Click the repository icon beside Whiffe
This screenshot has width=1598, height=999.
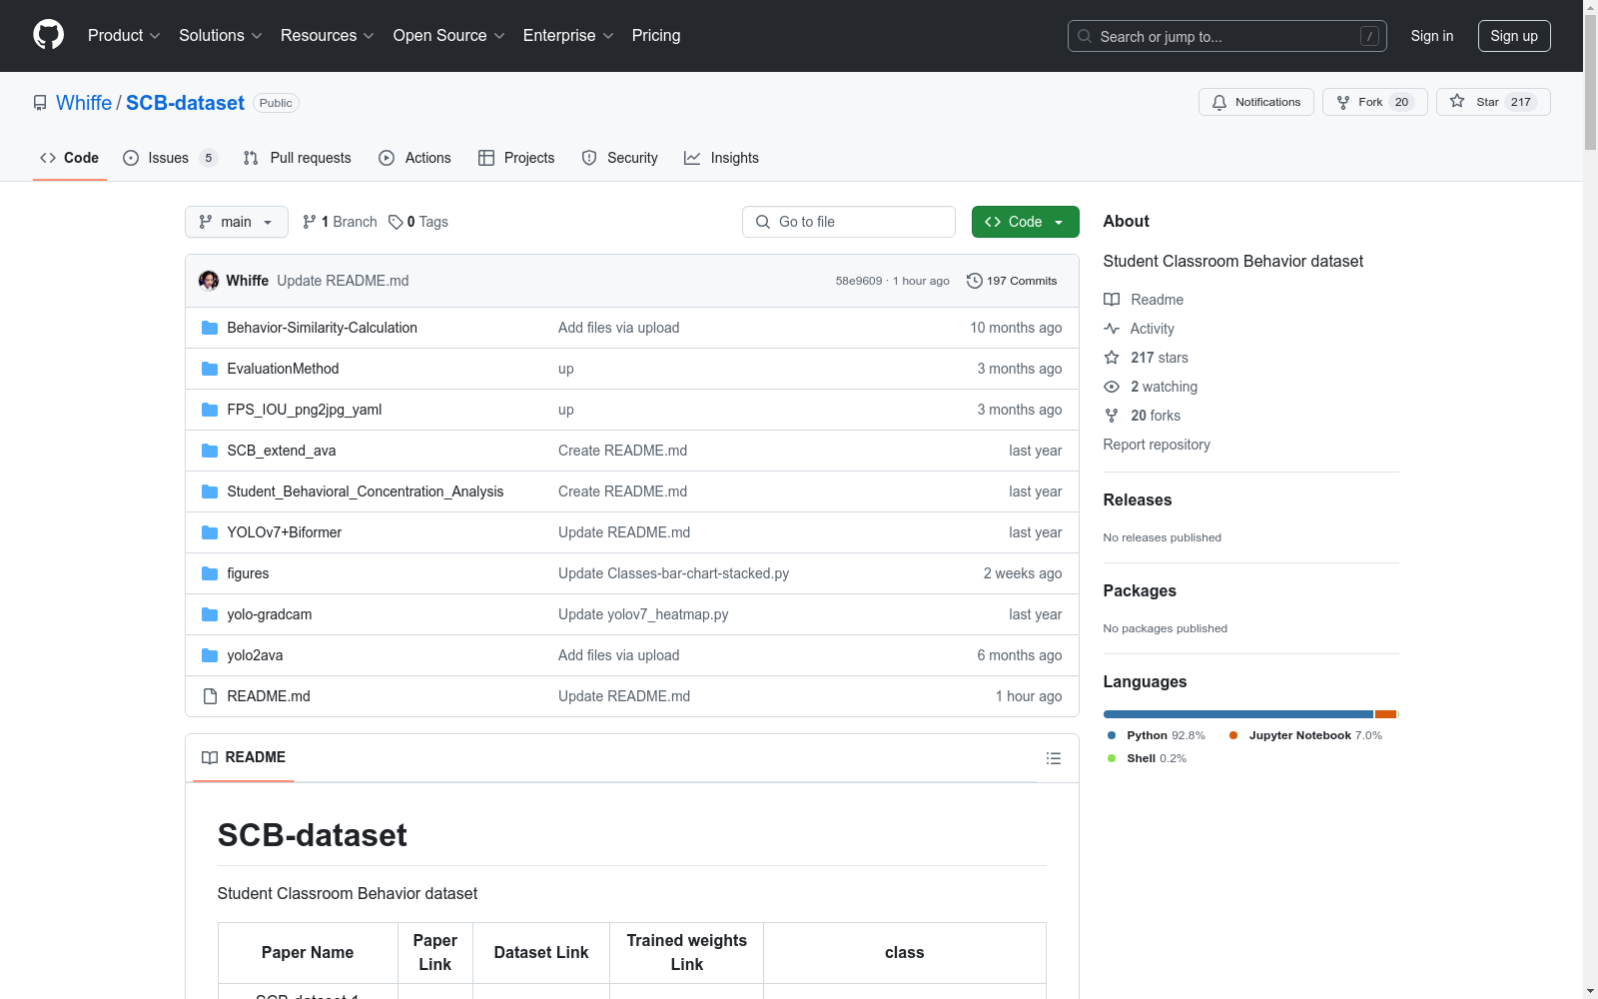[40, 103]
